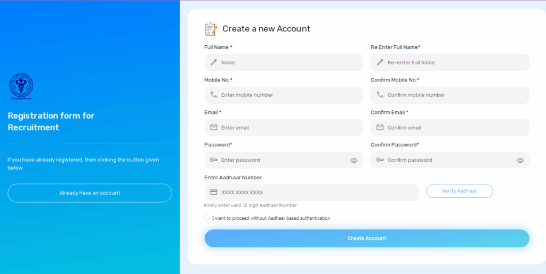The image size is (546, 274).
Task: Click the phone icon in mobile number field
Action: tap(214, 95)
